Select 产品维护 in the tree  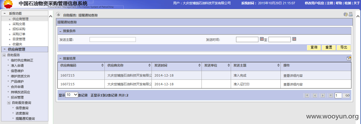pos(17,82)
